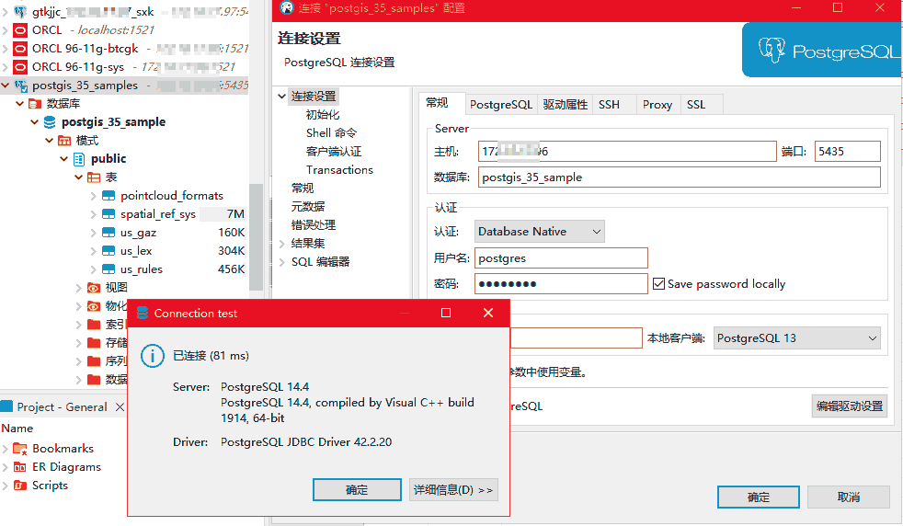Click the 模式 schemas folder icon
Image resolution: width=903 pixels, height=526 pixels.
64,141
